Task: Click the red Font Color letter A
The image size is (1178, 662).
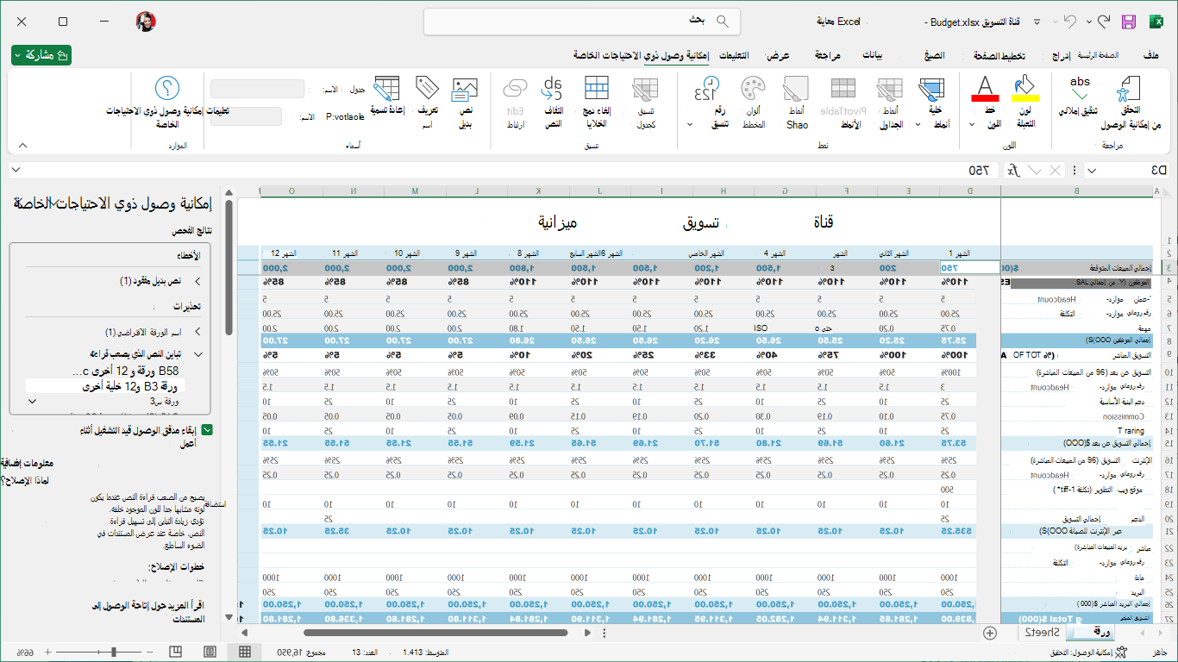Action: 985,89
